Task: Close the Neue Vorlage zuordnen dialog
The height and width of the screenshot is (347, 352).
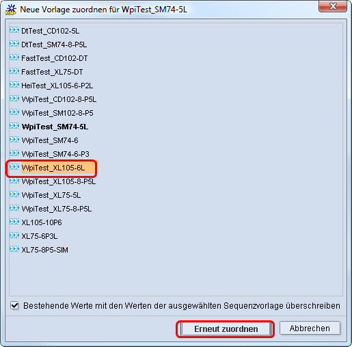Action: pos(333,6)
